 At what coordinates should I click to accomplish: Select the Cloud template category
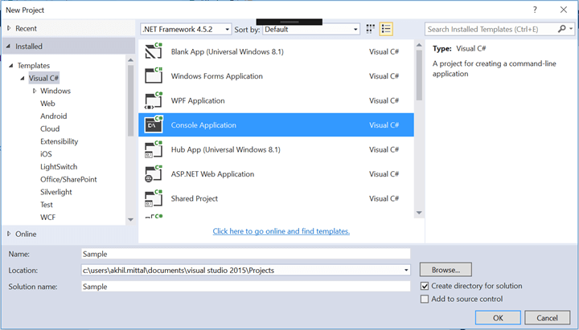[x=50, y=128]
